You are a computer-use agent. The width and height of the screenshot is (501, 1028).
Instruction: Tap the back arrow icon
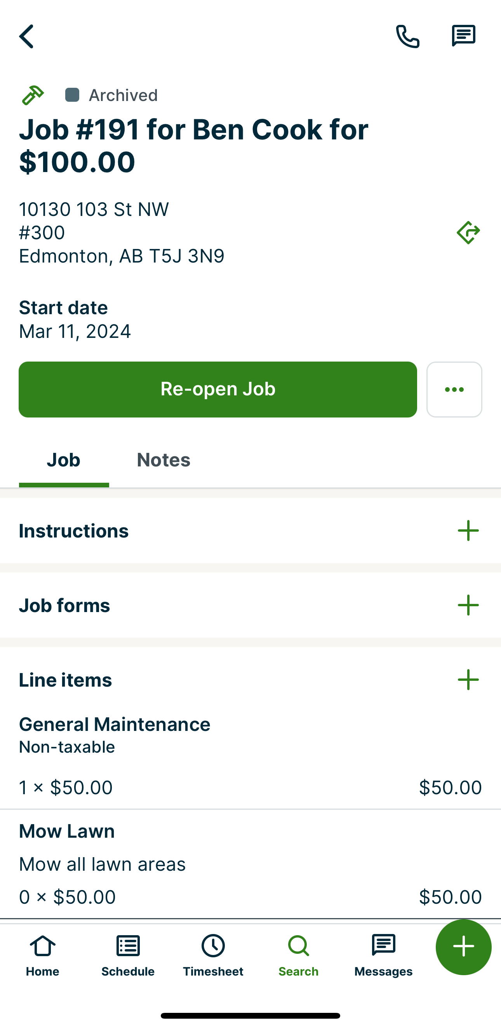[26, 37]
